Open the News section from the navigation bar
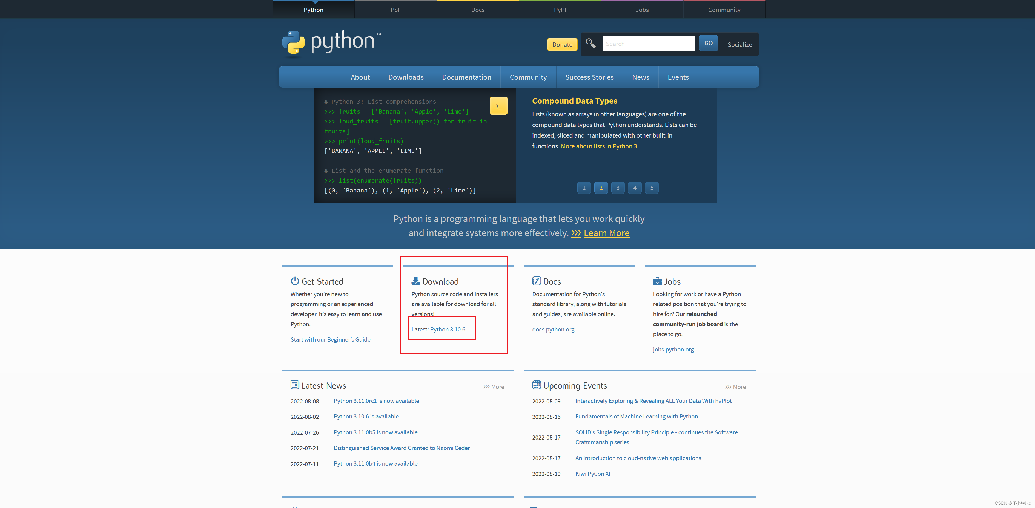The width and height of the screenshot is (1035, 508). point(640,77)
